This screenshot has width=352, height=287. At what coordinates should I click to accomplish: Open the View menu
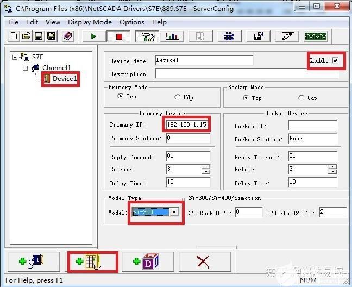point(53,22)
